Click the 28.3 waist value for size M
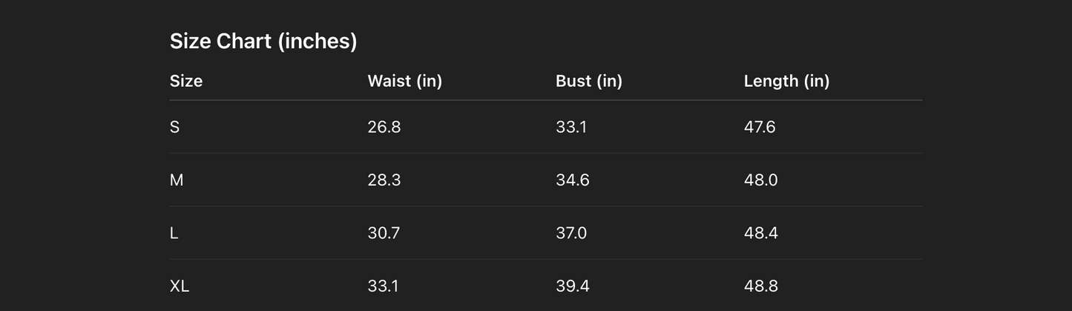The image size is (1072, 311). 384,180
